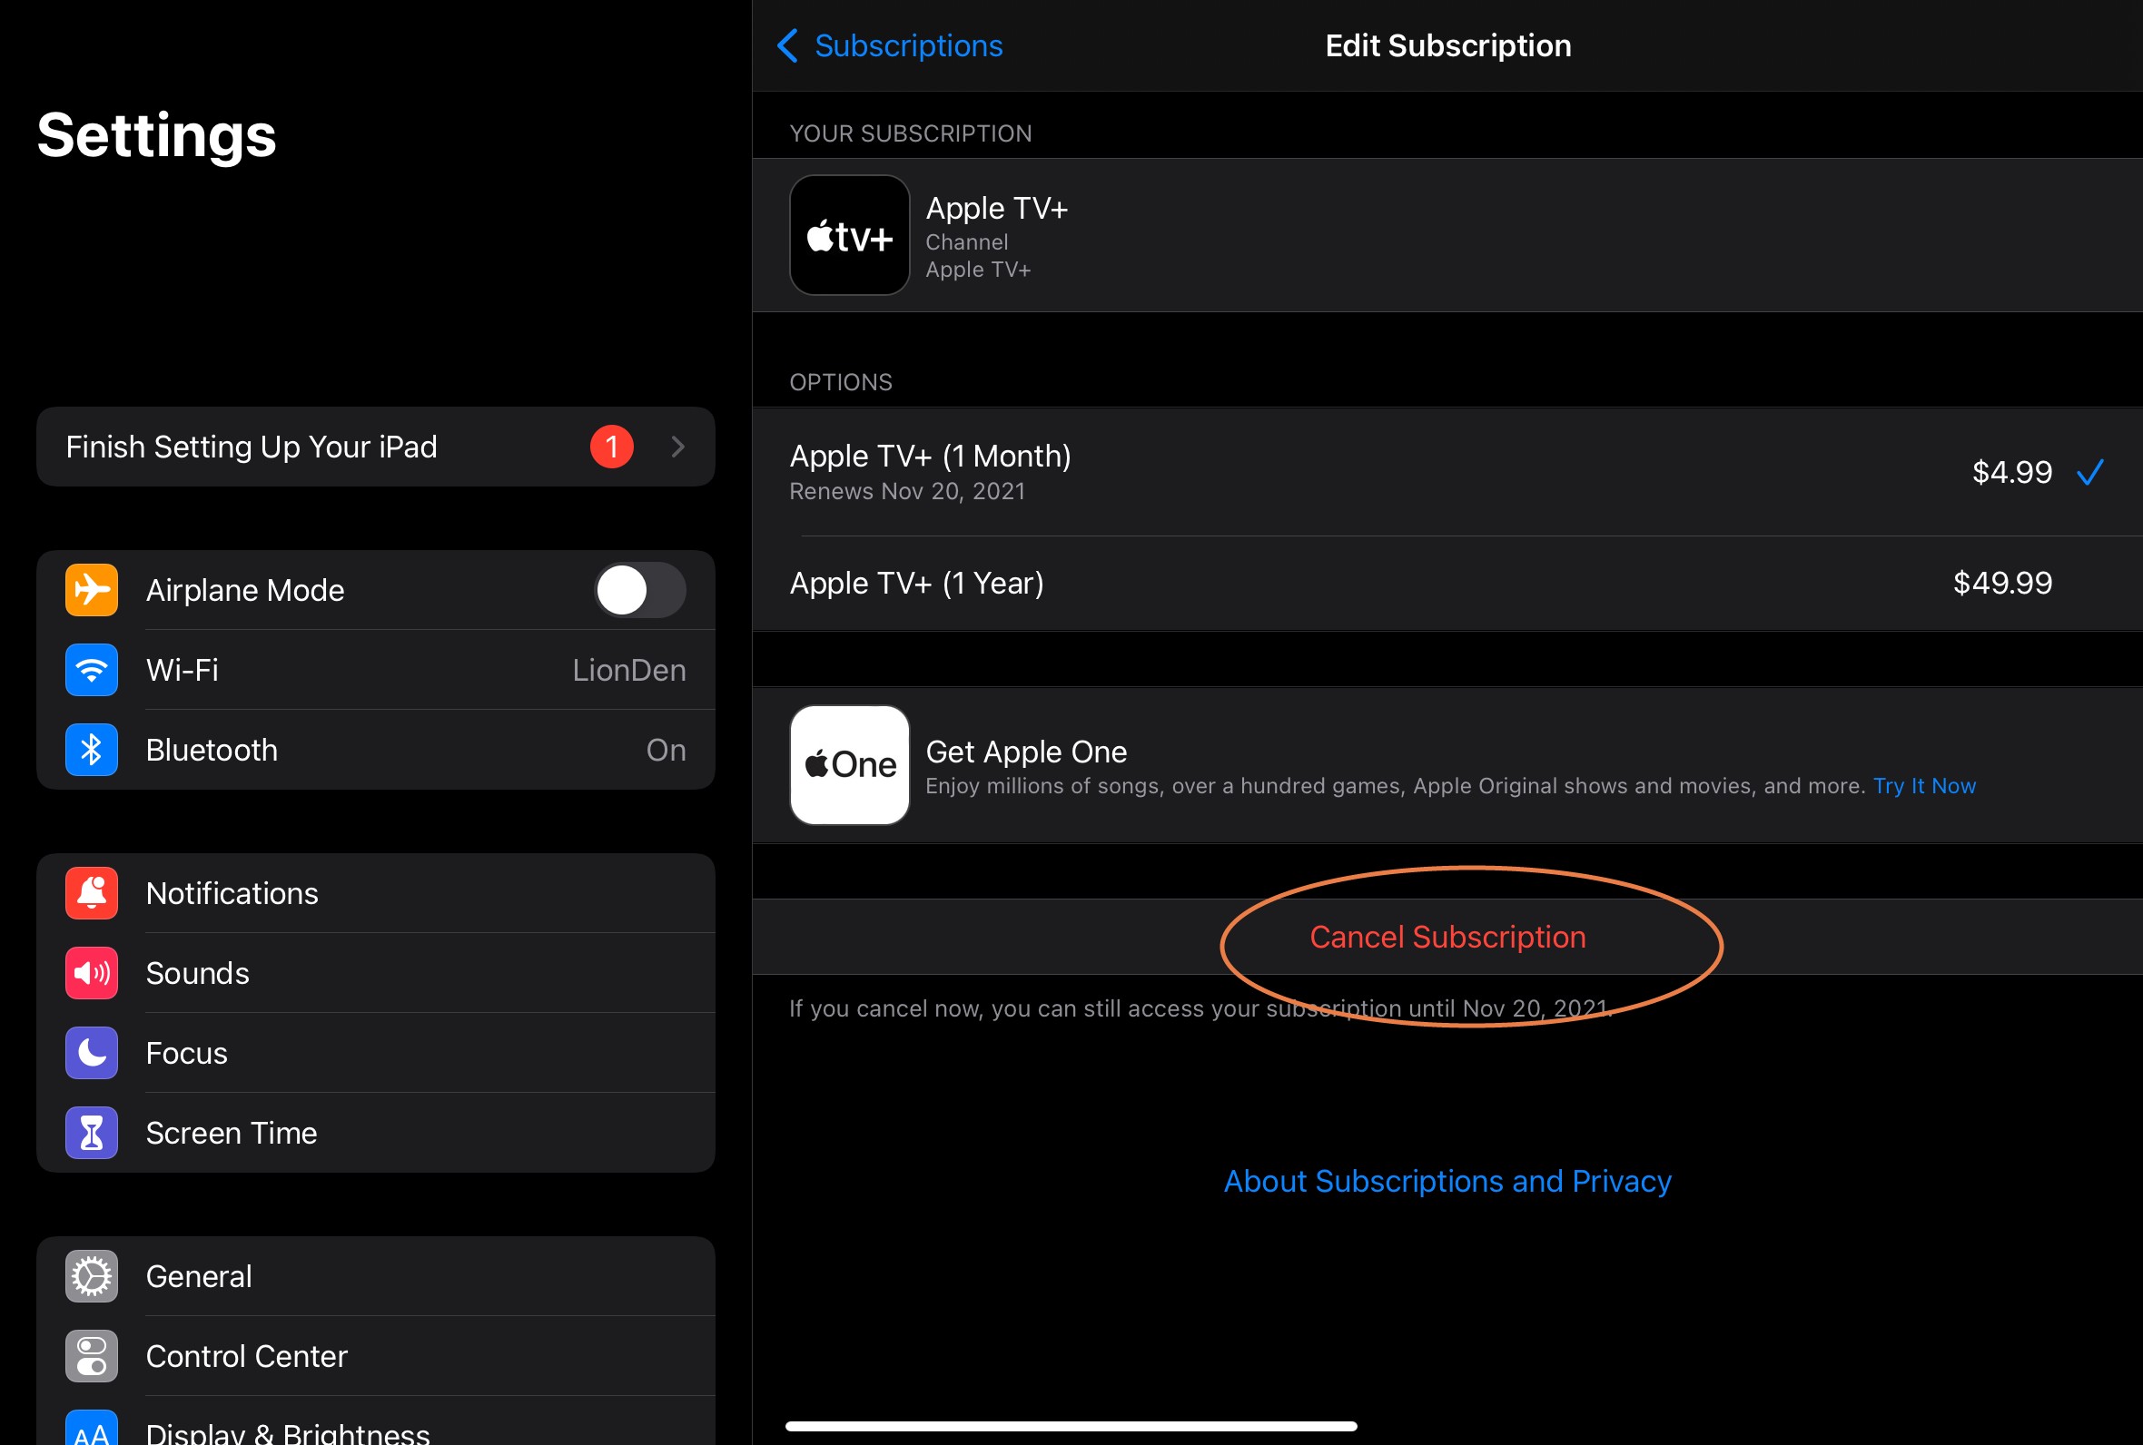Tap the Focus moon icon
This screenshot has width=2143, height=1445.
click(x=91, y=1053)
